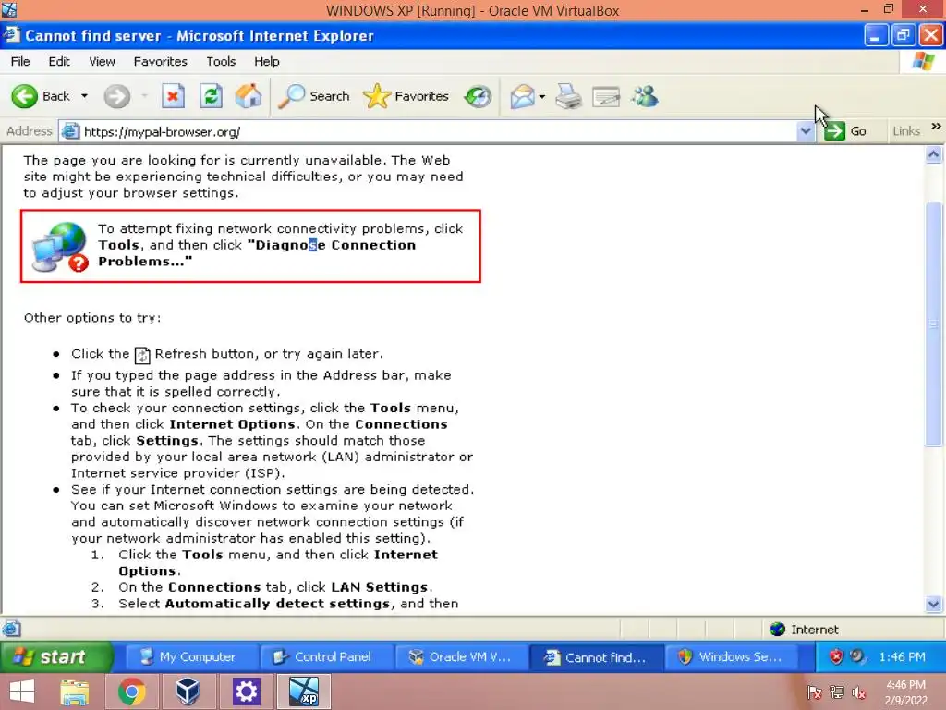Expand the Mail dropdown arrow

(x=541, y=96)
